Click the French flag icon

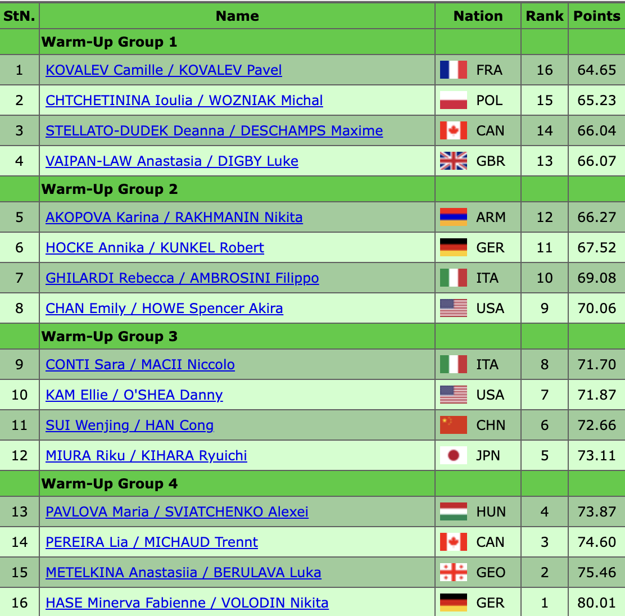pos(453,70)
